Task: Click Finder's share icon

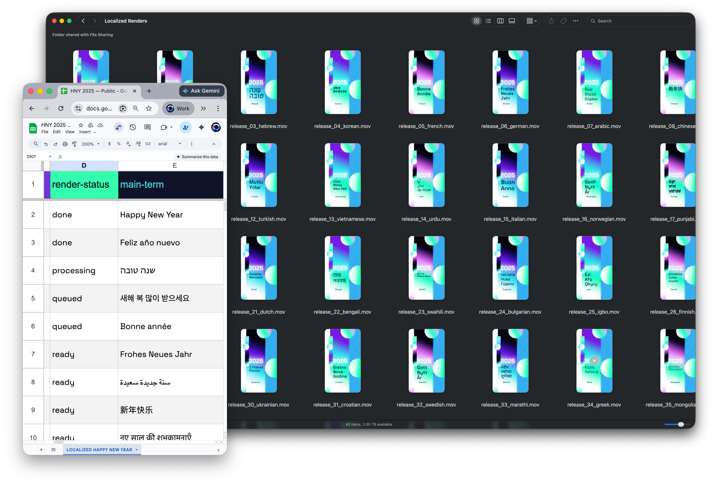Action: [551, 21]
